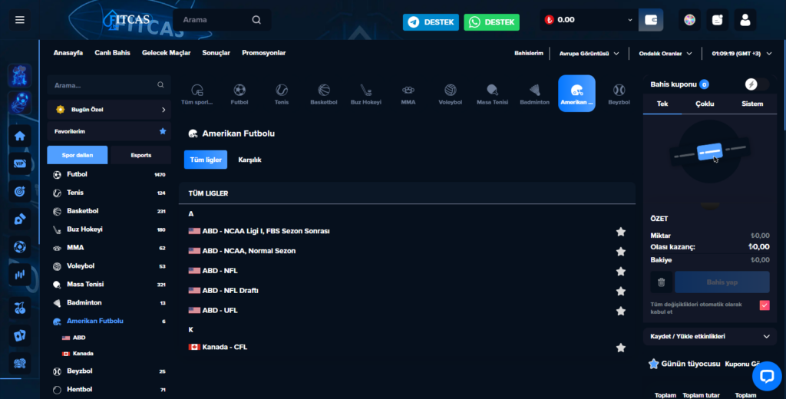Image resolution: width=786 pixels, height=399 pixels.
Task: Open the user profile icon
Action: (x=745, y=20)
